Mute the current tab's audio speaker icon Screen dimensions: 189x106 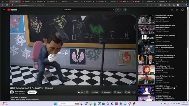pos(14,1)
